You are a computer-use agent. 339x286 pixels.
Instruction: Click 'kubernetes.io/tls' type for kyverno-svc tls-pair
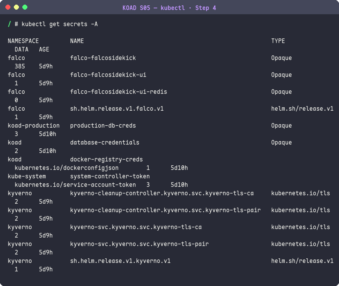pyautogui.click(x=300, y=244)
